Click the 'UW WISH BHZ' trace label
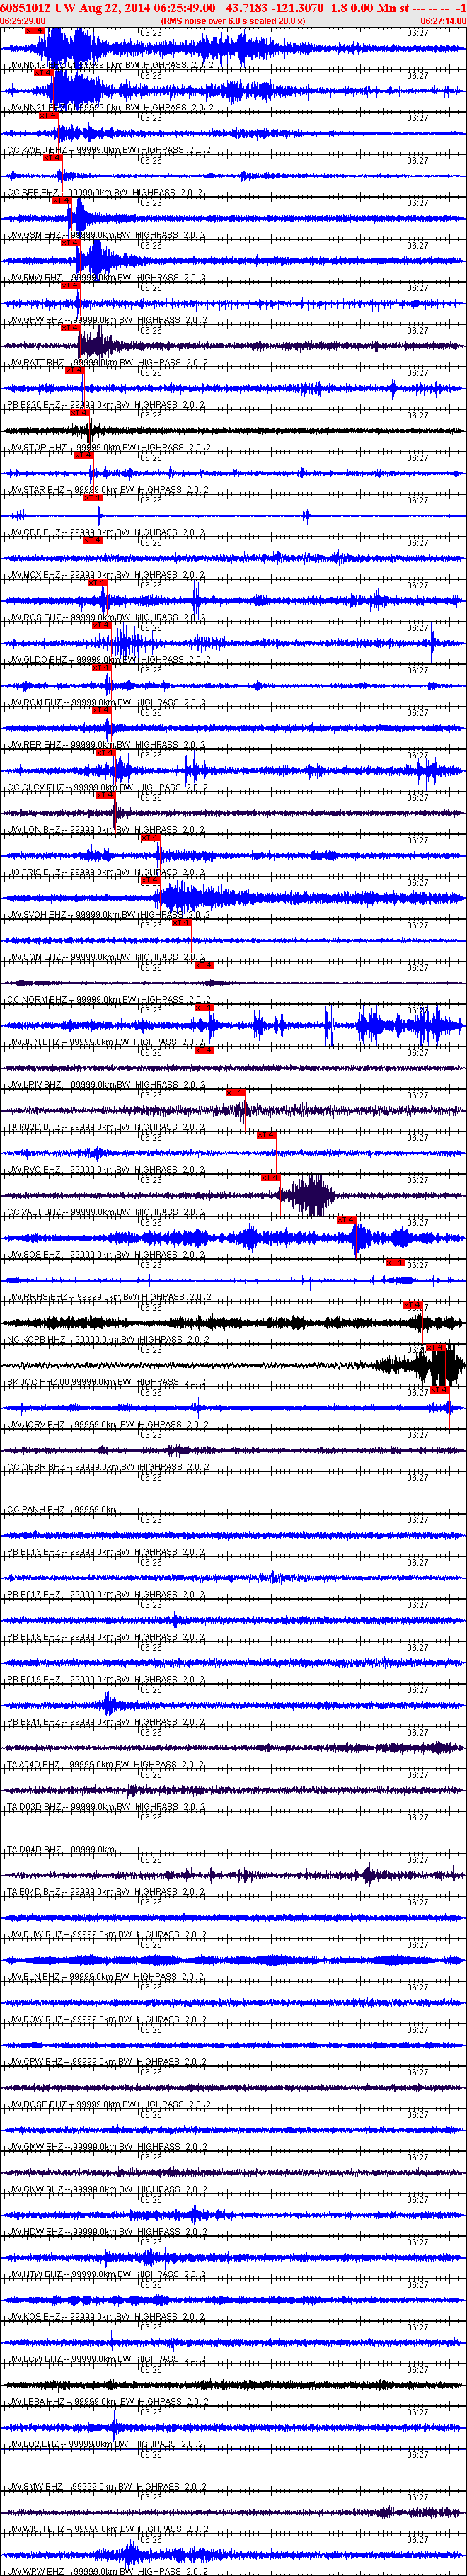The height and width of the screenshot is (2576, 467). [35, 2530]
